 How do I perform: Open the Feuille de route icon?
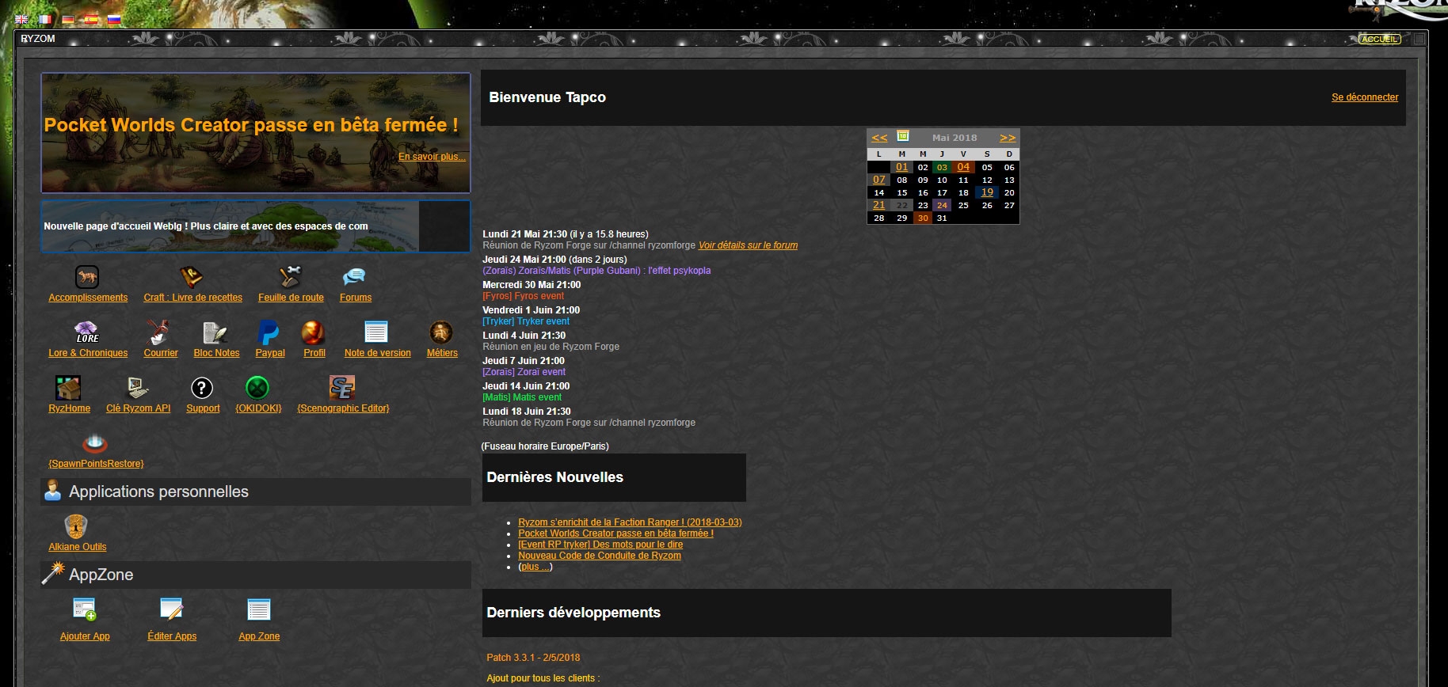coord(291,277)
